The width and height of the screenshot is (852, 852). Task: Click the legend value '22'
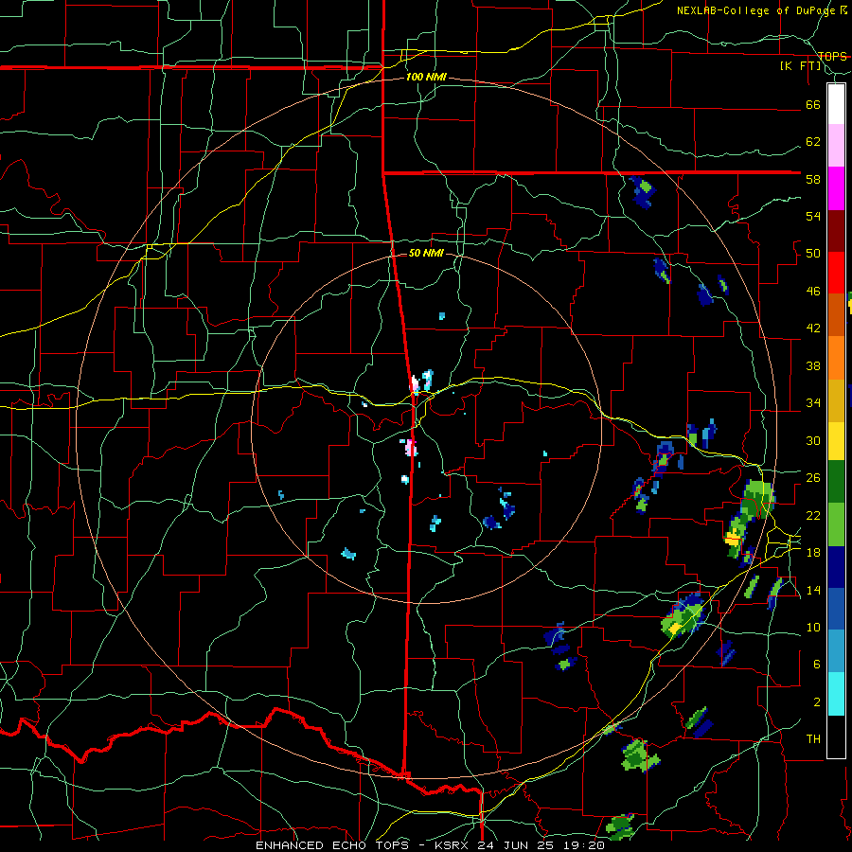coord(813,515)
